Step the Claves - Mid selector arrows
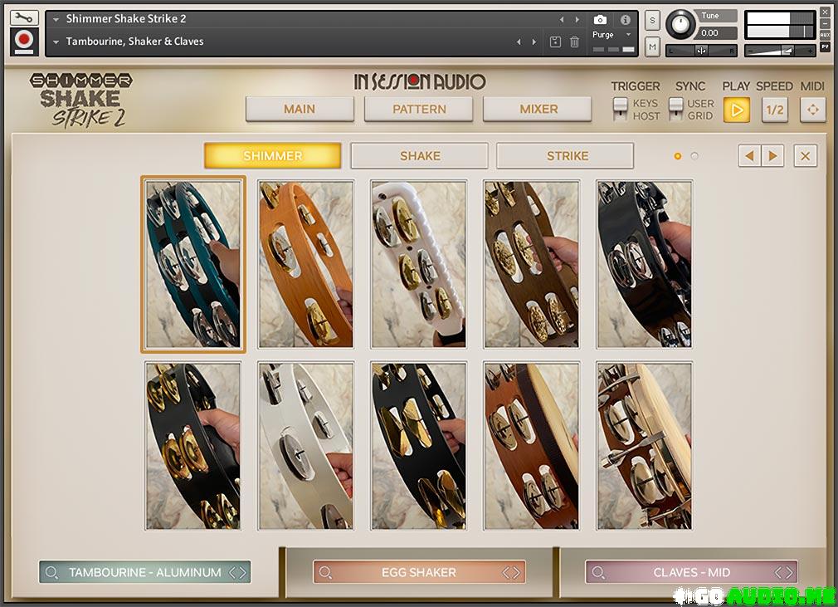Viewport: 838px width, 607px height. click(x=784, y=572)
